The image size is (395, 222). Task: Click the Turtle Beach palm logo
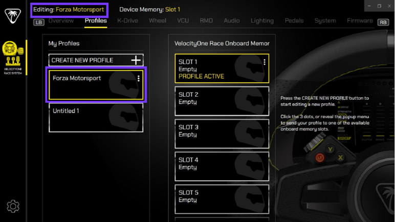[x=13, y=16]
